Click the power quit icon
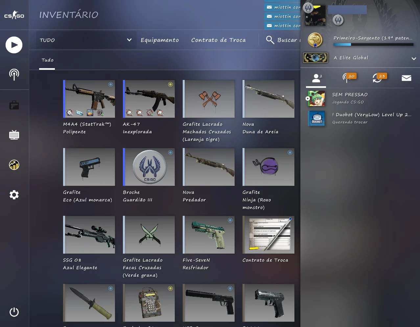The image size is (420, 327). pyautogui.click(x=14, y=312)
